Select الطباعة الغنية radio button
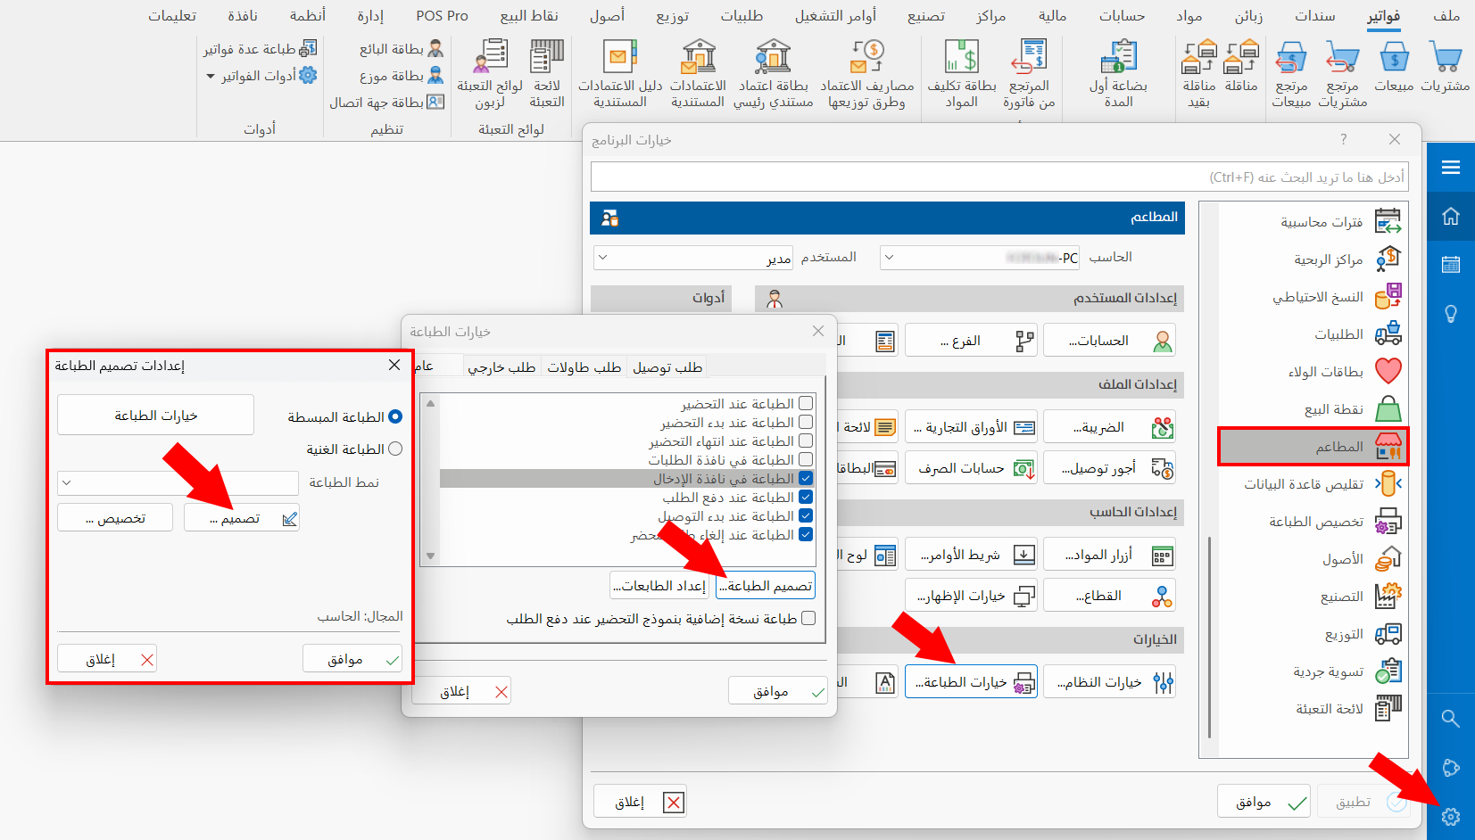 point(395,449)
